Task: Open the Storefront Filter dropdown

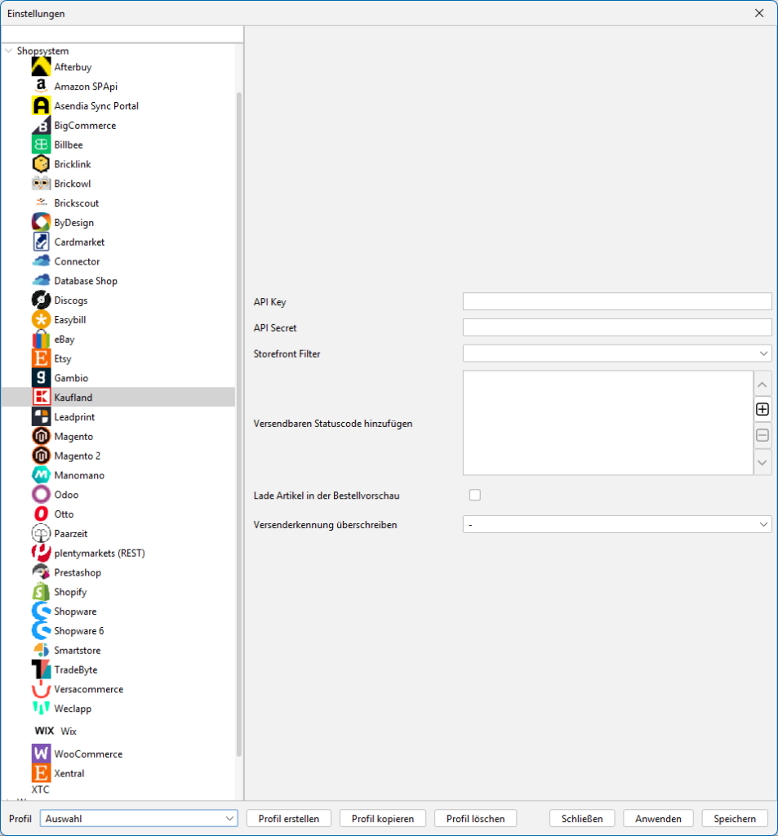Action: tap(616, 354)
